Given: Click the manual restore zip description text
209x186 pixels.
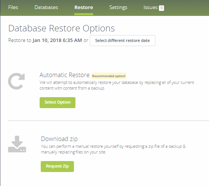Looking at the screenshot, I should [113, 149].
